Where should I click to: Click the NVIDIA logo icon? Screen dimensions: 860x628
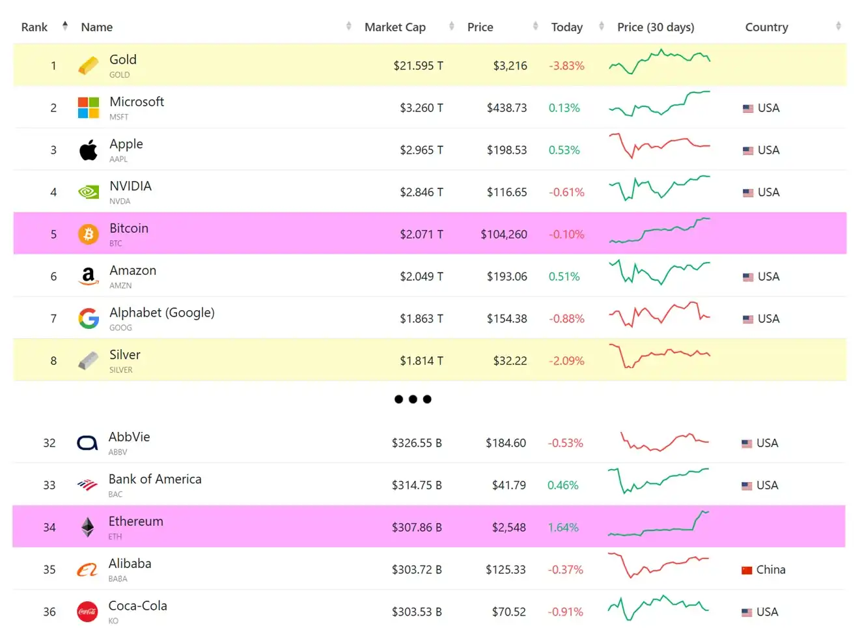[x=88, y=192]
